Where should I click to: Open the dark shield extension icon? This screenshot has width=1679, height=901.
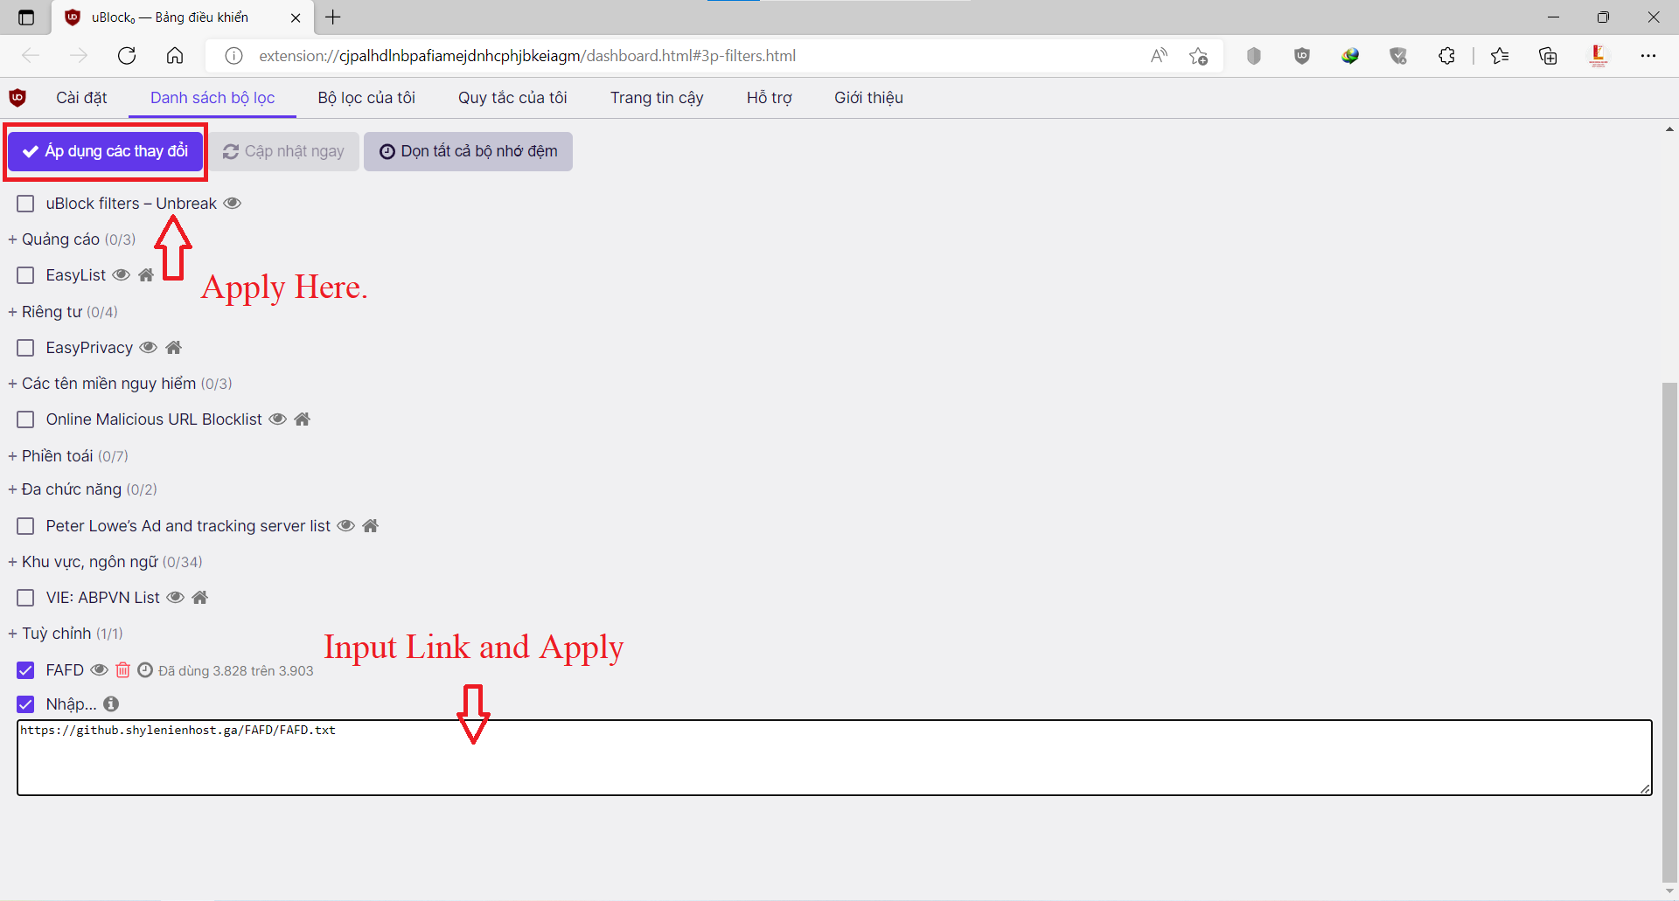pos(1398,56)
